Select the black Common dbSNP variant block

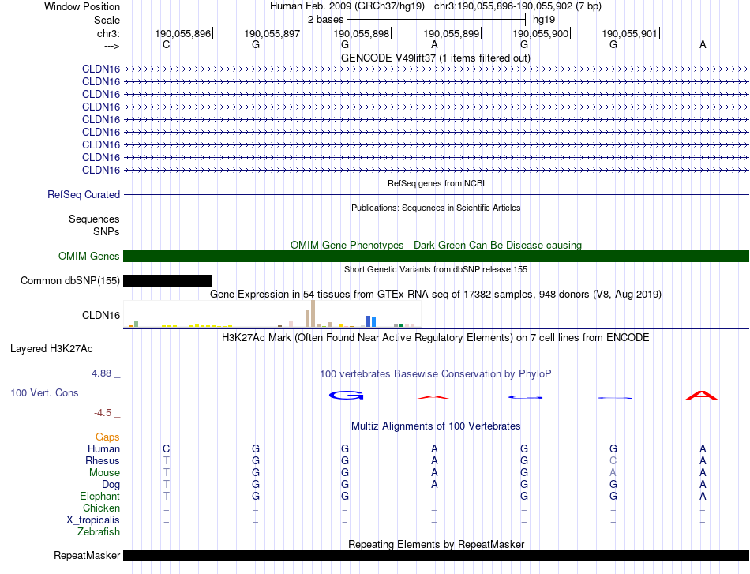[x=167, y=280]
